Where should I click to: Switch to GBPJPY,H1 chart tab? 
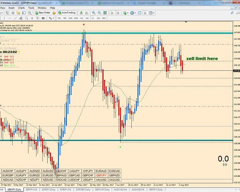(31, 190)
